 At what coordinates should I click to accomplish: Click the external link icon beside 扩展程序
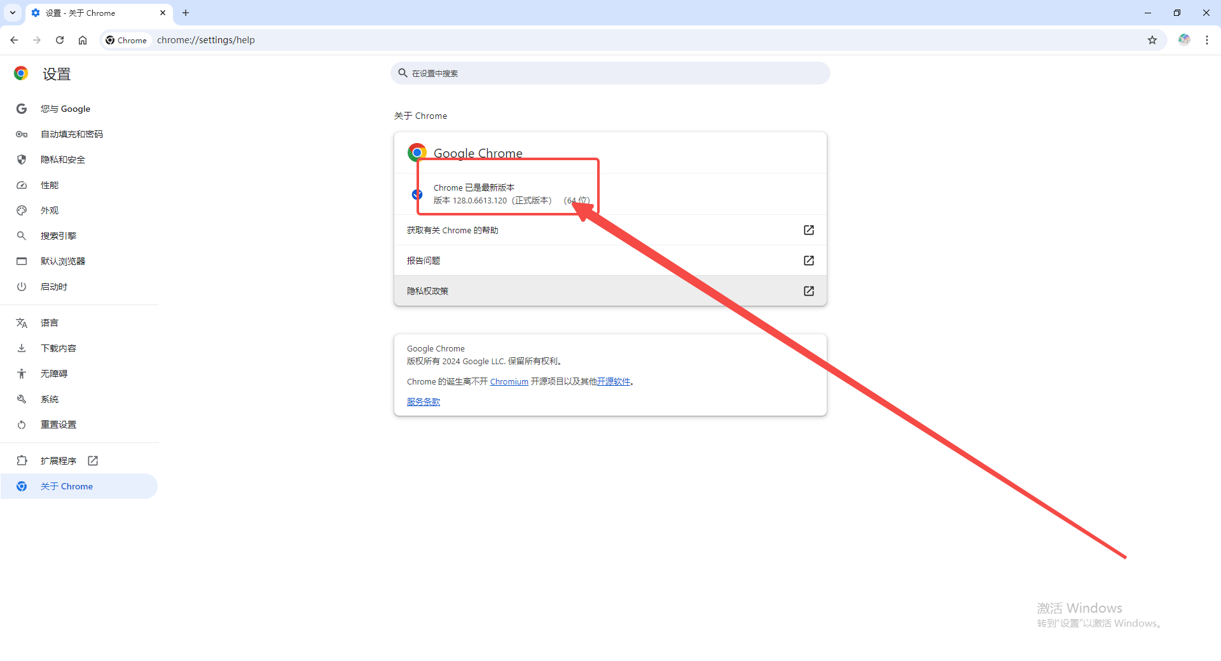coord(93,461)
